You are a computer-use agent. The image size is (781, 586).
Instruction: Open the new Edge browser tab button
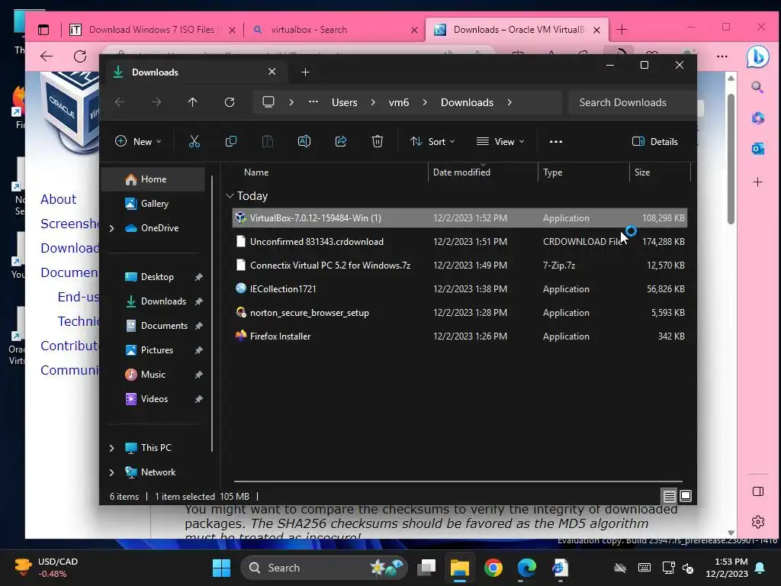click(x=622, y=30)
